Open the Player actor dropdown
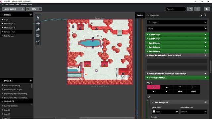The image size is (212, 119). click(177, 22)
